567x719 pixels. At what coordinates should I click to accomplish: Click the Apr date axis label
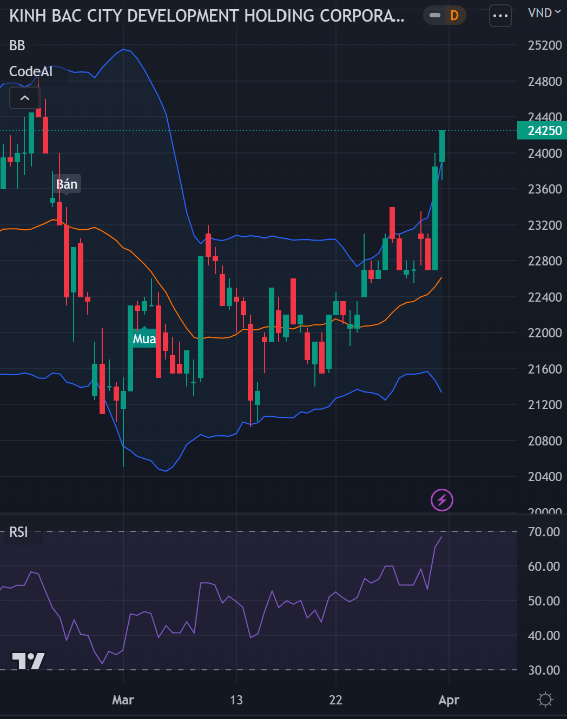coord(449,700)
